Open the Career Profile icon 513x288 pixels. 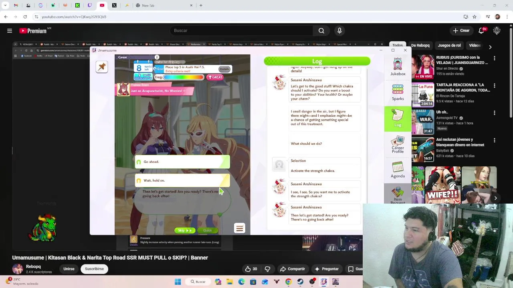[x=398, y=144]
